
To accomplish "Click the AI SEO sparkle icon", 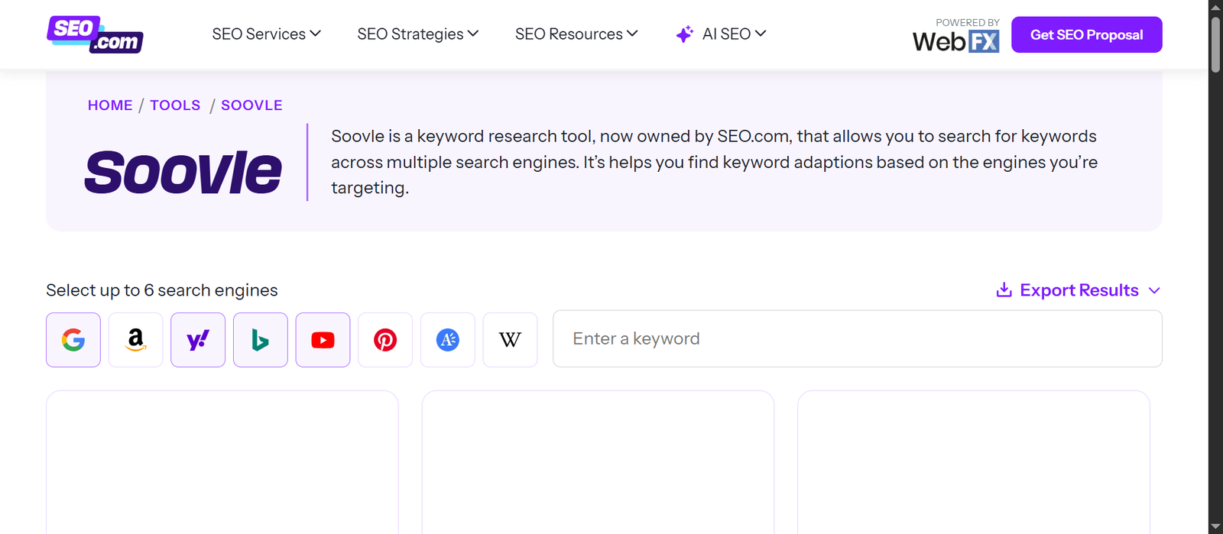I will coord(685,34).
